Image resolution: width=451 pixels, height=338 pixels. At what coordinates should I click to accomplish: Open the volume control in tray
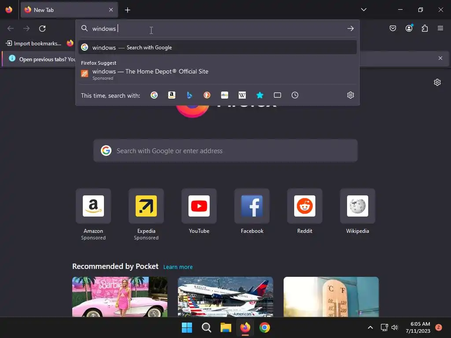point(395,327)
